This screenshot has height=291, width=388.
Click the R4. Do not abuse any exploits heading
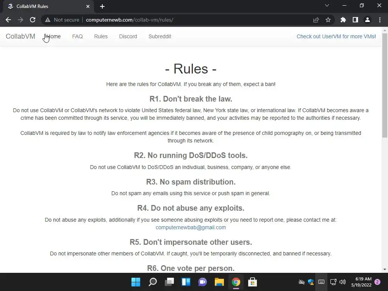coord(191,208)
